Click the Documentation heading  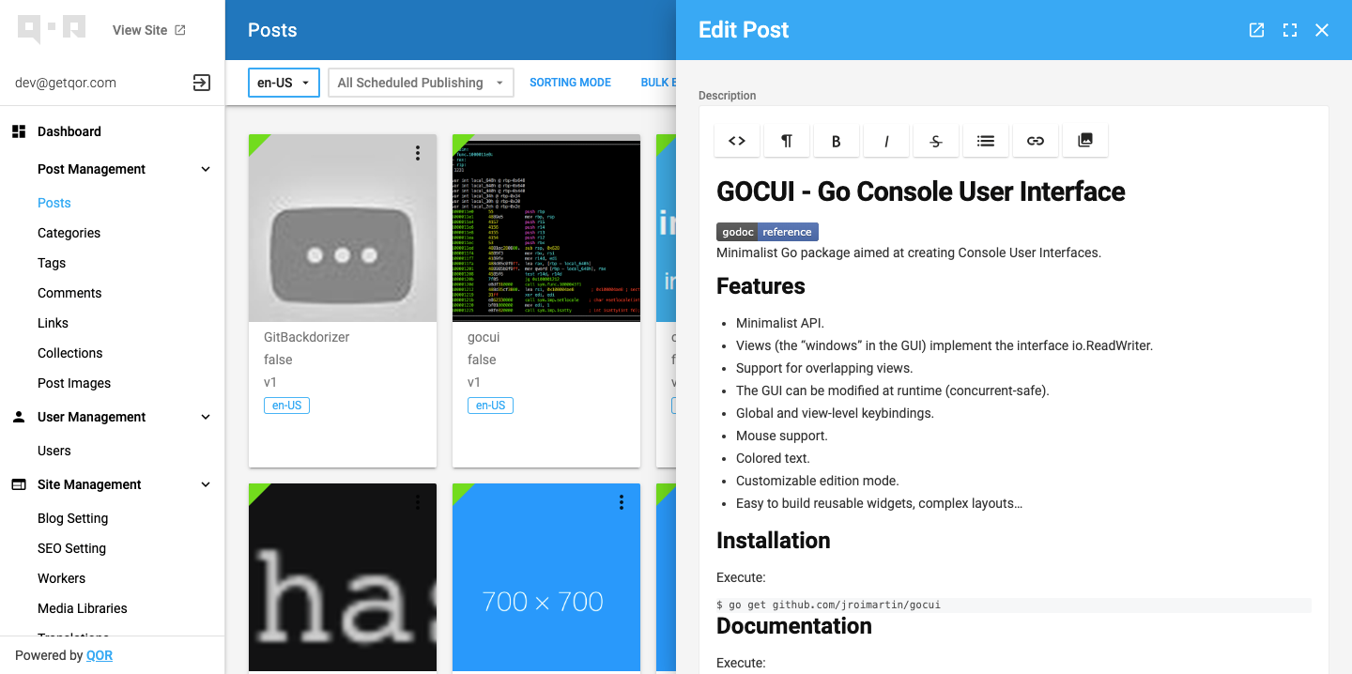pyautogui.click(x=794, y=626)
